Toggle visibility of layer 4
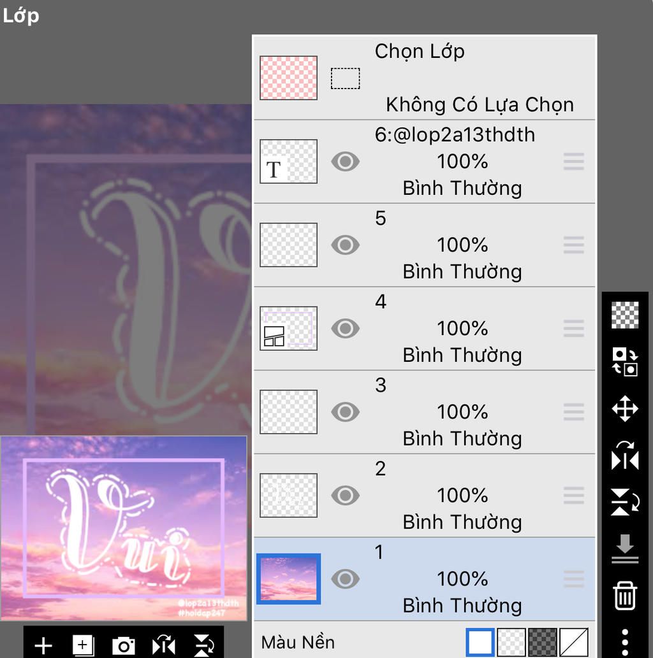The width and height of the screenshot is (653, 658). pyautogui.click(x=345, y=328)
